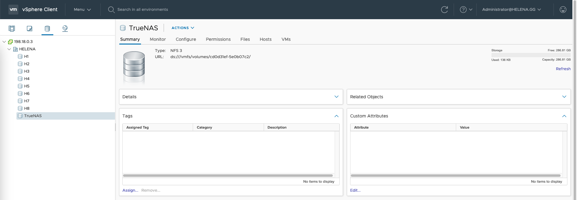Collapse the 198.18.0.3 vCenter tree node

4,42
